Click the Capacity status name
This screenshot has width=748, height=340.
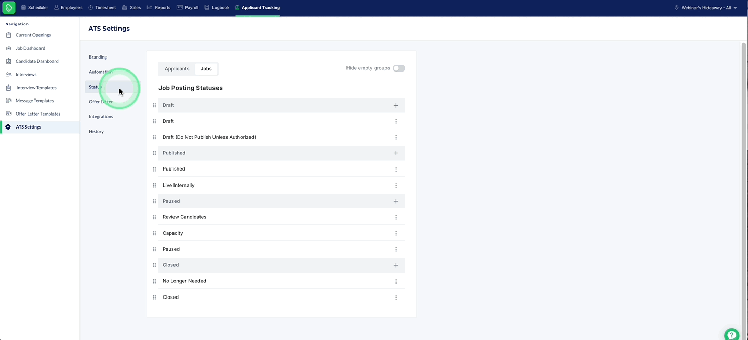click(172, 233)
